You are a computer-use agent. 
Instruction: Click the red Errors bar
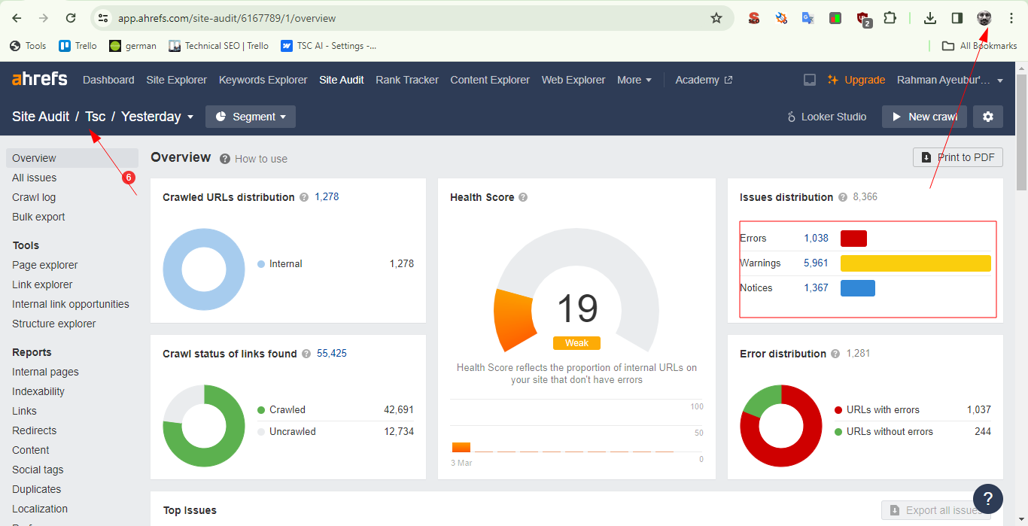coord(853,239)
